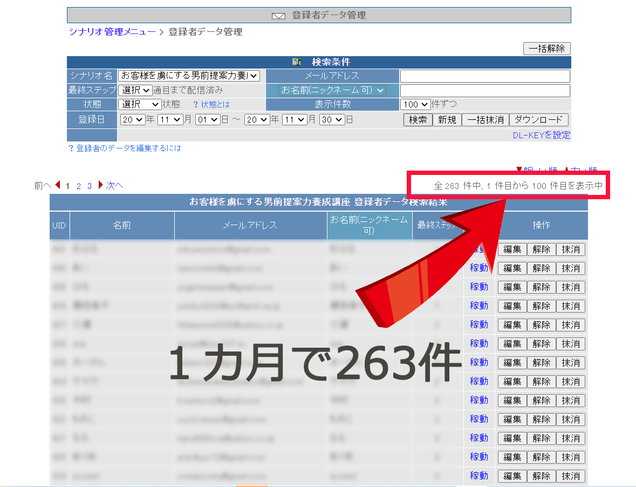
Task: Open 登録者のデータを編集するには help link
Action: click(x=128, y=148)
